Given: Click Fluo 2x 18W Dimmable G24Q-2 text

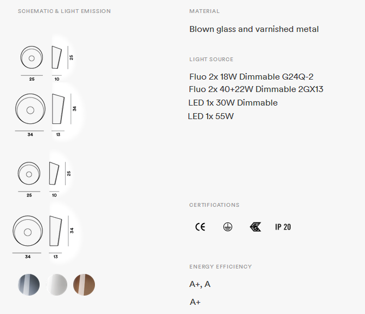Looking at the screenshot, I should coord(252,77).
